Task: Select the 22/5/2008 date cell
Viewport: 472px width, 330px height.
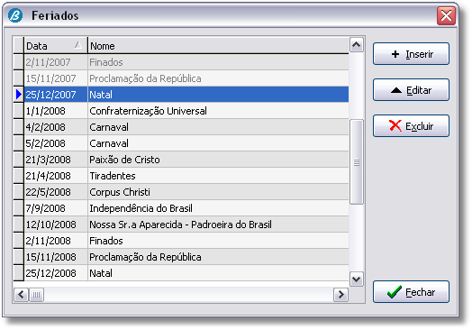Action: [x=56, y=192]
